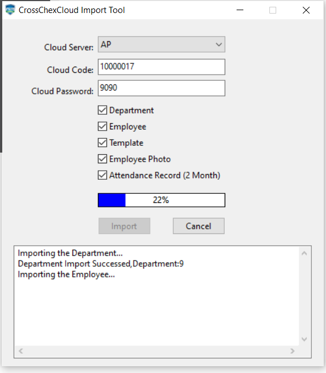The width and height of the screenshot is (326, 373).
Task: Click the 'Department Import Successed' log line
Action: [101, 264]
